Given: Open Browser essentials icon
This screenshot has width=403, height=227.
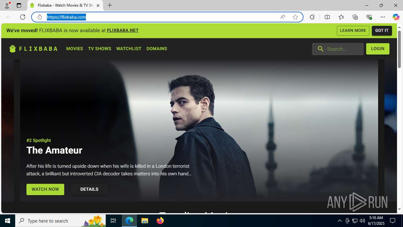Looking at the screenshot, I should (369, 17).
